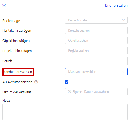Viewport: 132px width, 124px height.
Task: Click the Kontakt suchen field
Action: tap(96, 30)
